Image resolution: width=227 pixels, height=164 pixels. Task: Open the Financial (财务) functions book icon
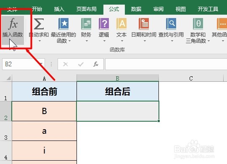(x=86, y=23)
